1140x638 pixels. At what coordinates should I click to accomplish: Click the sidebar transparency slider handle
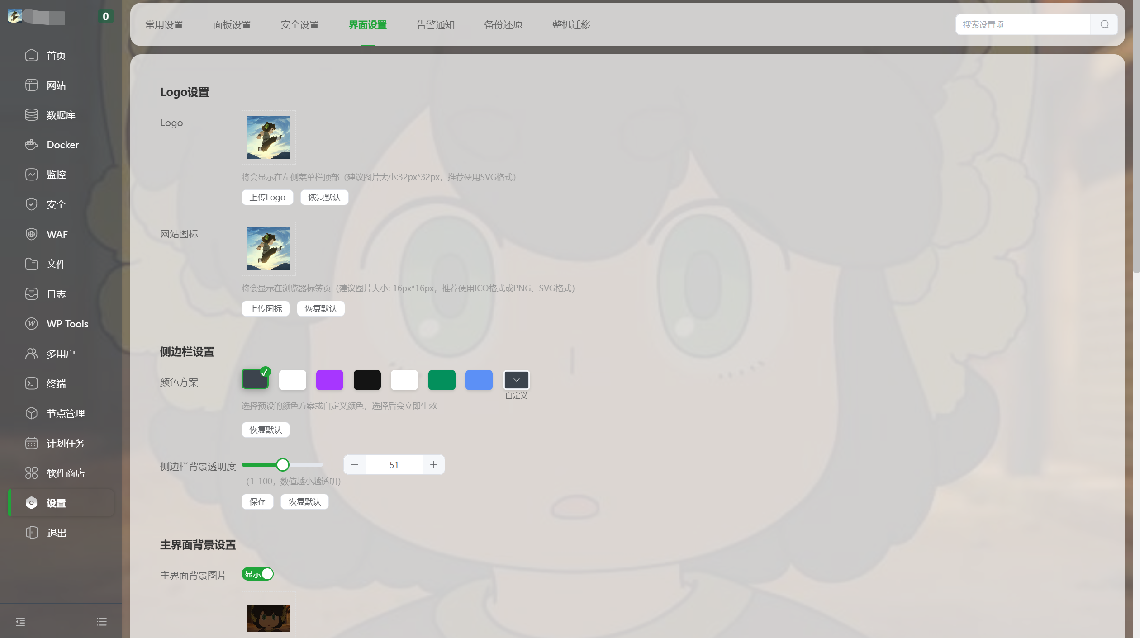(283, 465)
